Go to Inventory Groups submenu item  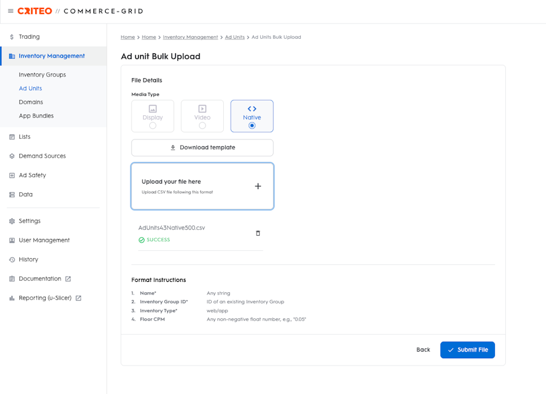pos(42,75)
